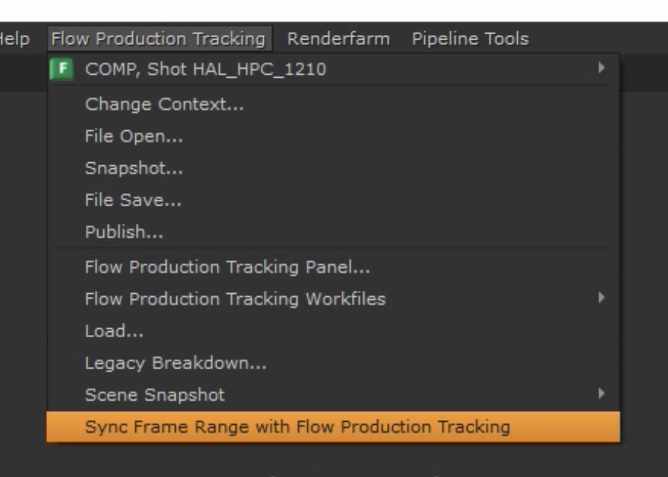Screen dimensions: 668x477
Task: Open Flow Production Tracking Panel...
Action: click(227, 267)
